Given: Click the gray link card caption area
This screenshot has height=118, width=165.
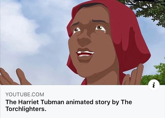Looking at the screenshot, I should pyautogui.click(x=82, y=102).
